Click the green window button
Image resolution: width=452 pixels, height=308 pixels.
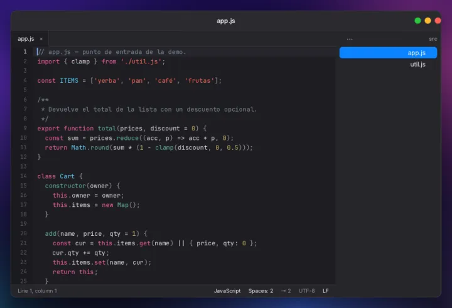(417, 21)
